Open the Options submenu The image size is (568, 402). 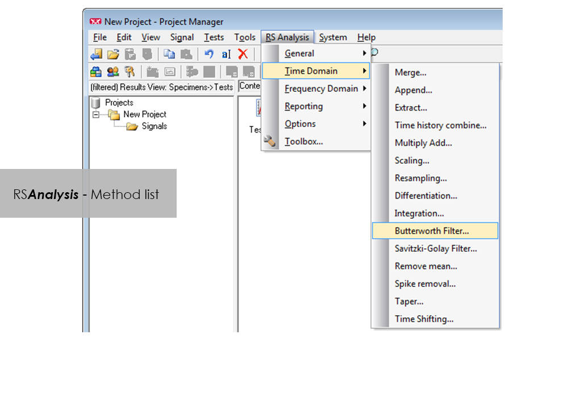300,124
